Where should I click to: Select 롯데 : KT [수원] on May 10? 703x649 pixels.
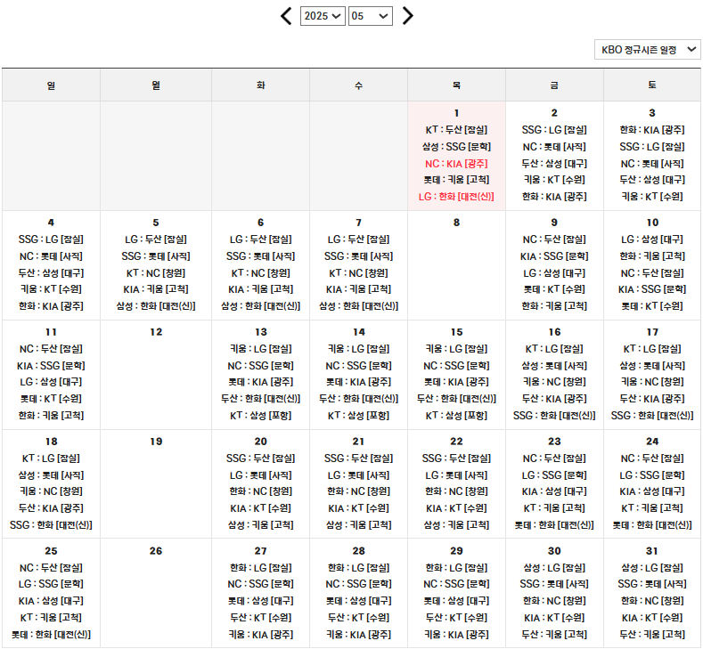[x=652, y=306]
